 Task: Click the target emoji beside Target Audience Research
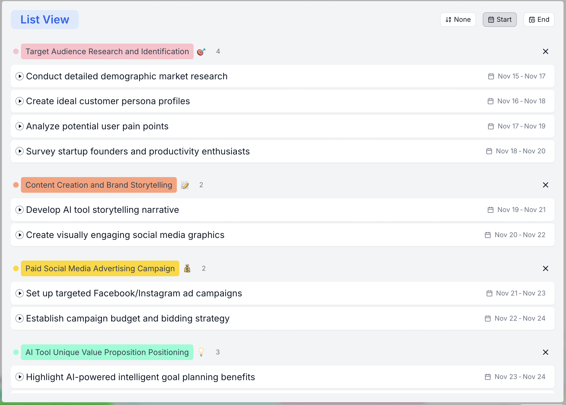pos(201,52)
